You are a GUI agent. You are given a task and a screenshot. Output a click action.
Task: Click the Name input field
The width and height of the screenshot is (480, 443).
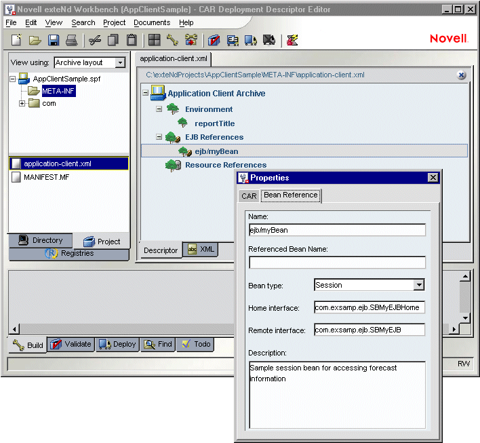pyautogui.click(x=337, y=230)
